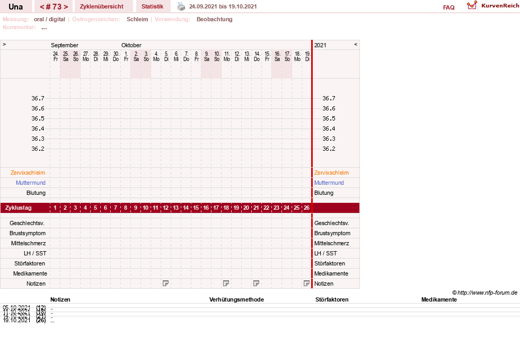The image size is (520, 352).
Task: Open note icon on cycle day 21
Action: 256,284
